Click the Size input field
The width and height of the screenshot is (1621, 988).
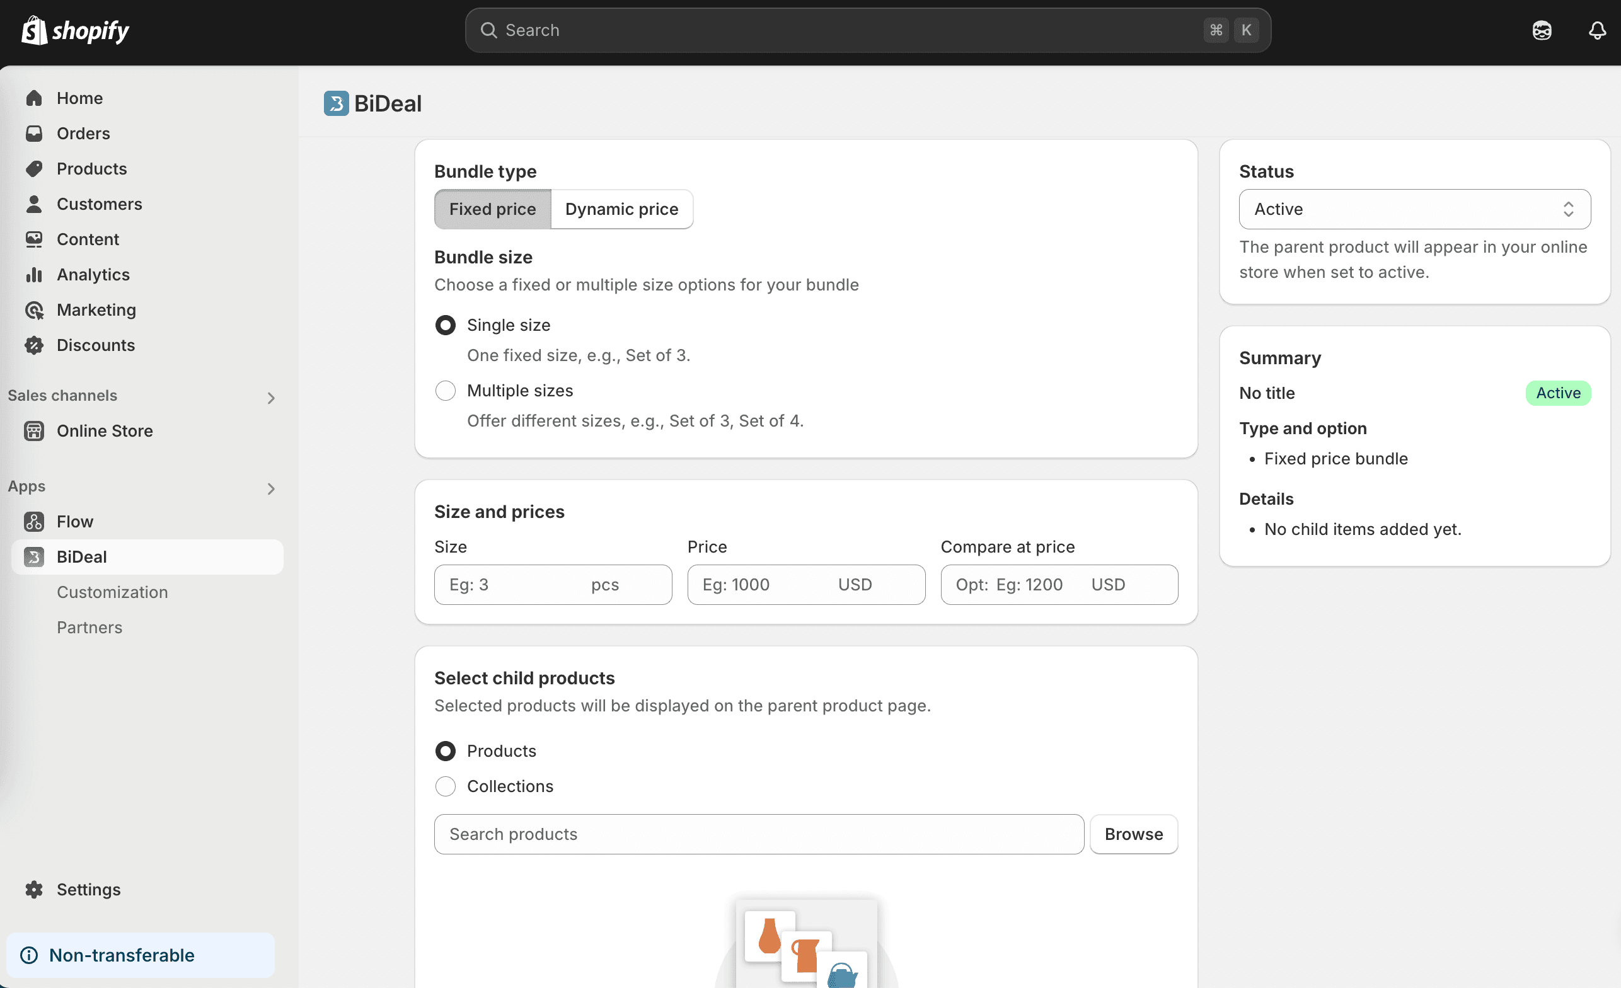point(553,585)
